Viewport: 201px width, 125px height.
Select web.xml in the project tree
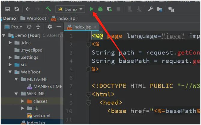[41, 116]
